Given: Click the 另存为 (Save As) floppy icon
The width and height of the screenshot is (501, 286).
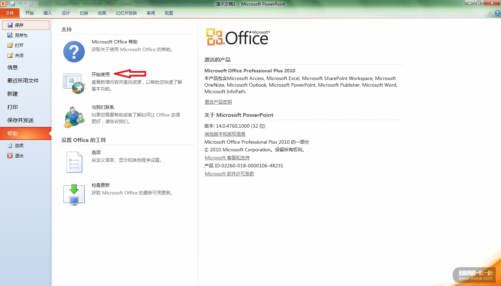Looking at the screenshot, I should point(10,35).
